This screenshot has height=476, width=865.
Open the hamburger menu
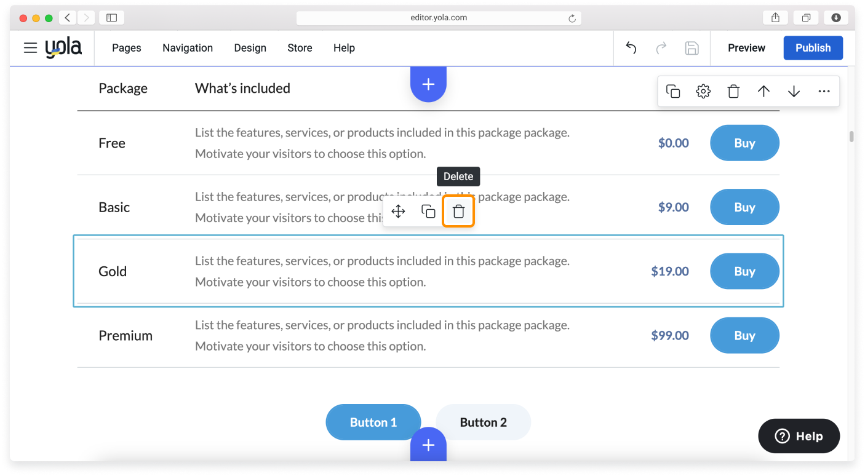[30, 47]
